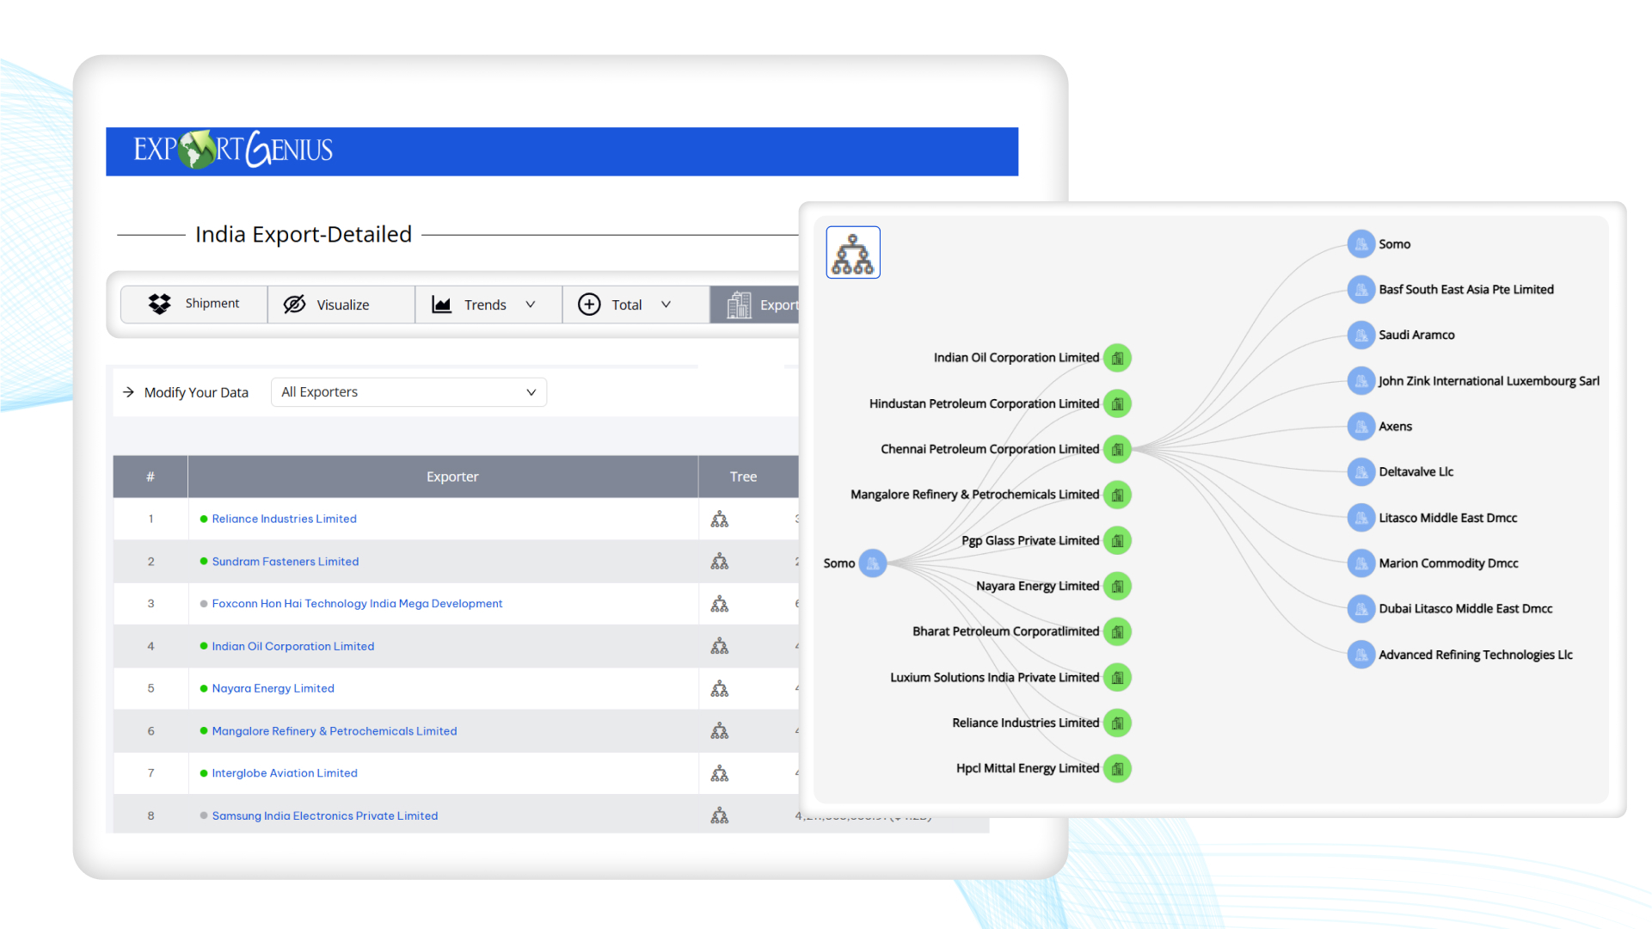Image resolution: width=1652 pixels, height=929 pixels.
Task: Open the Indian Oil Corporation Limited link
Action: pos(293,646)
